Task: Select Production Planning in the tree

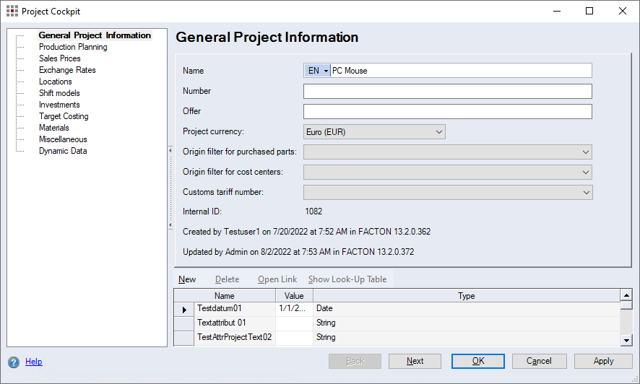Action: 73,47
